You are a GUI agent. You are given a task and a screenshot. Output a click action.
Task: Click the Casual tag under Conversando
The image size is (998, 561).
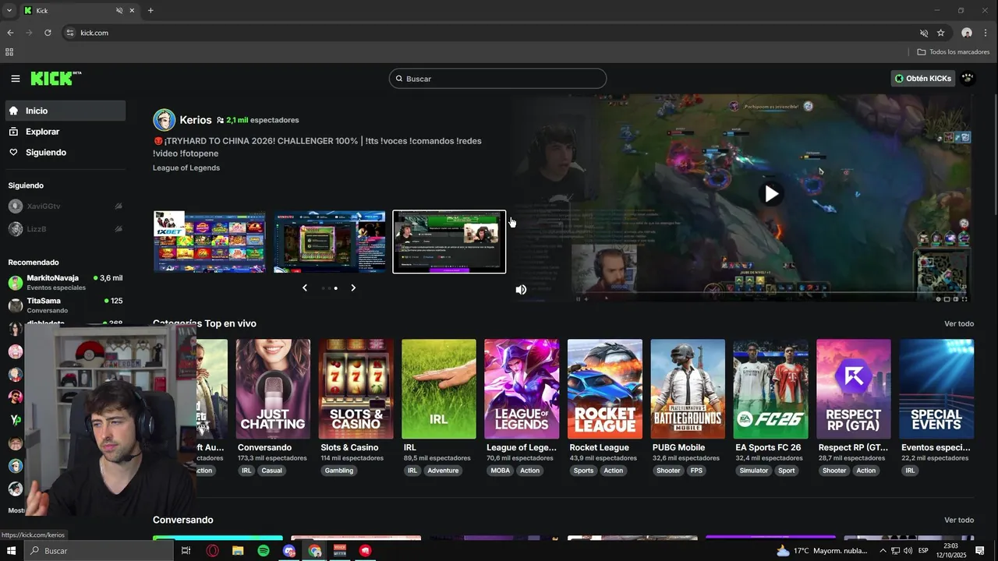(272, 471)
